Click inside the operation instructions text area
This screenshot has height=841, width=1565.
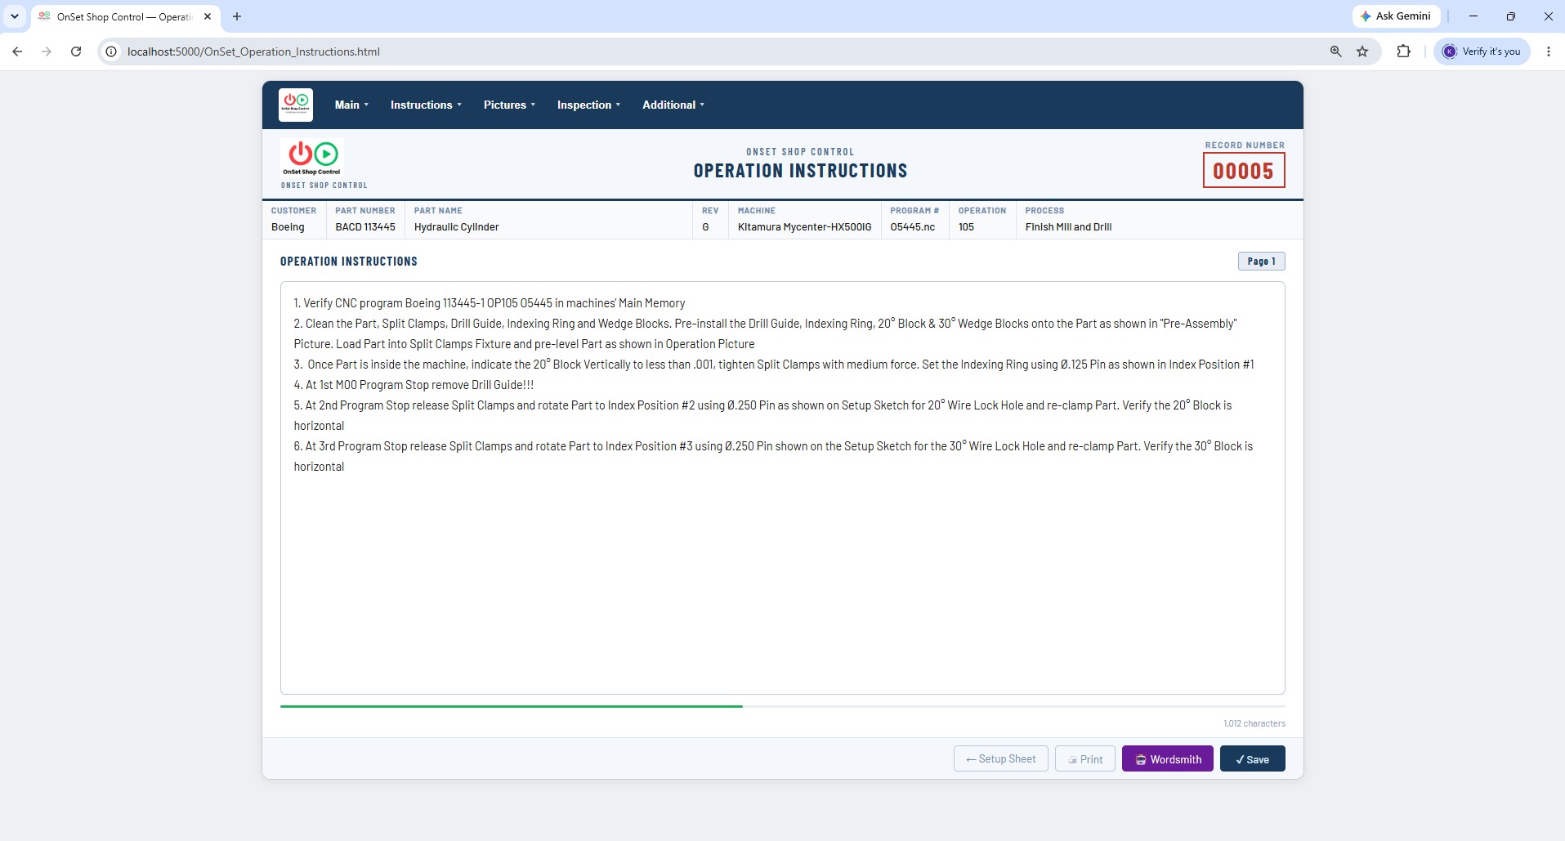783,488
